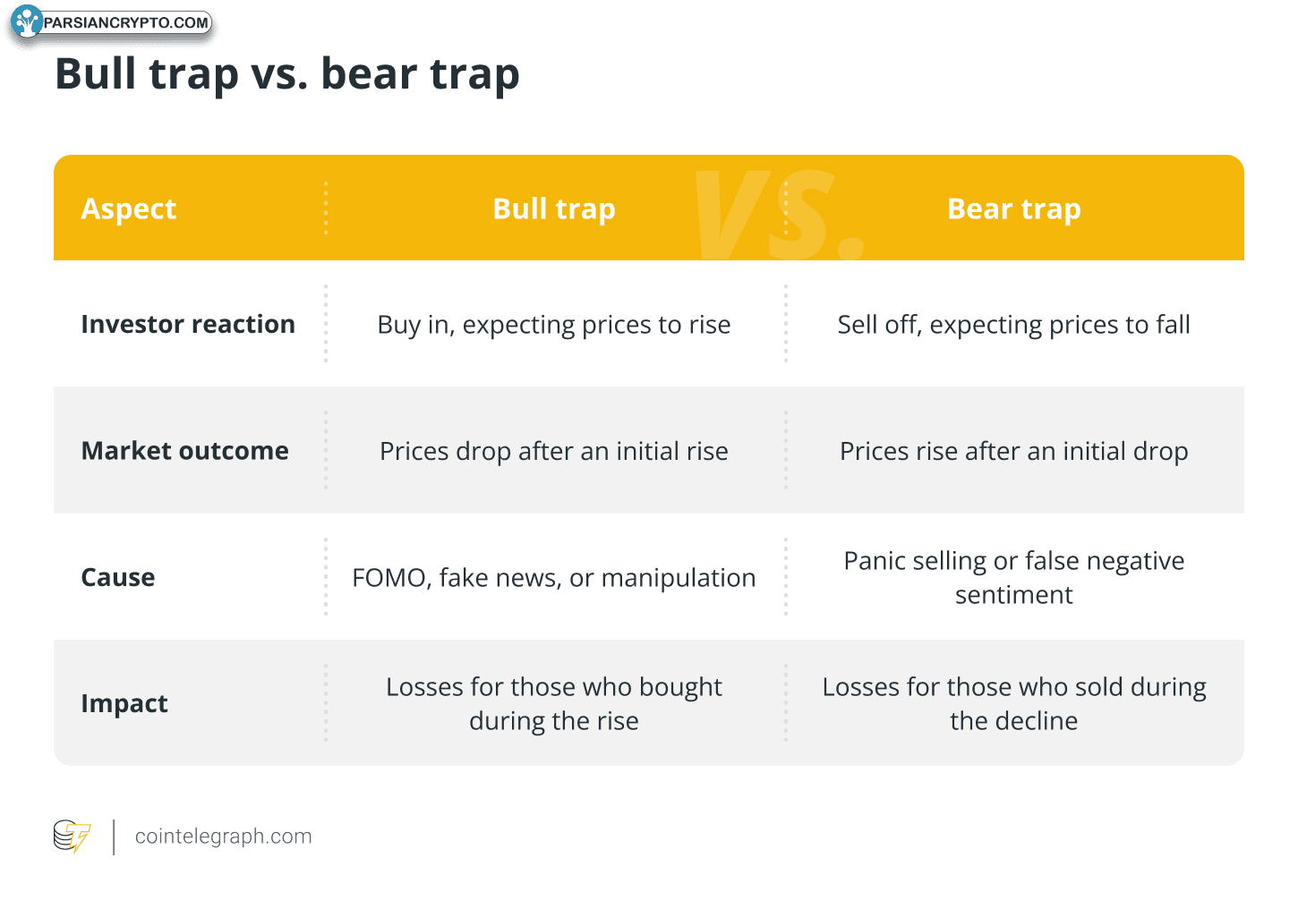Click 'Prices drop after an initial rise' cell
The width and height of the screenshot is (1298, 909).
pyautogui.click(x=554, y=451)
